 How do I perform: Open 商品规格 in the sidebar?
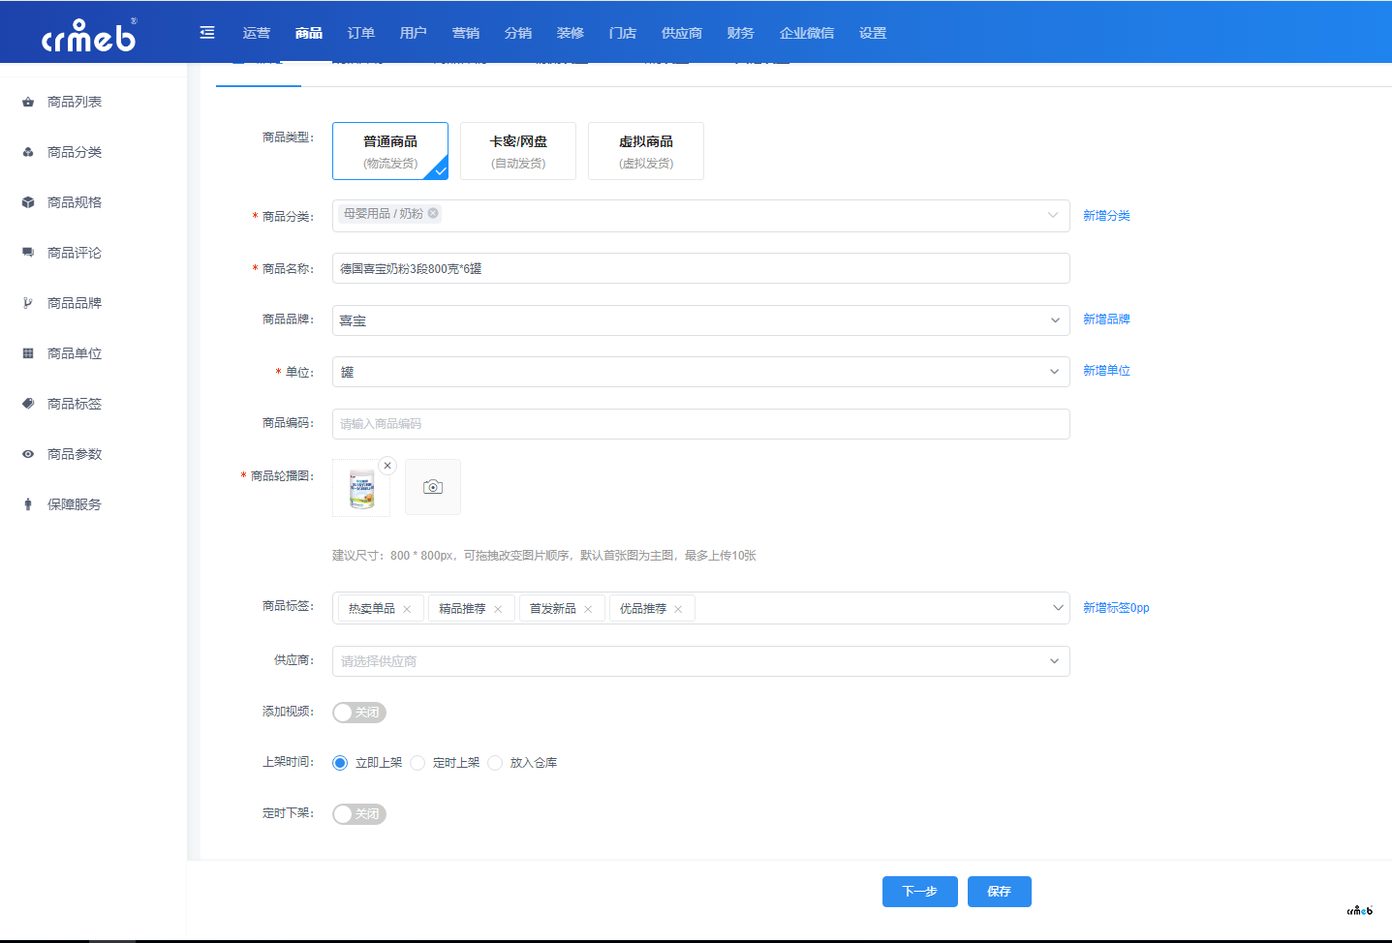click(x=75, y=202)
